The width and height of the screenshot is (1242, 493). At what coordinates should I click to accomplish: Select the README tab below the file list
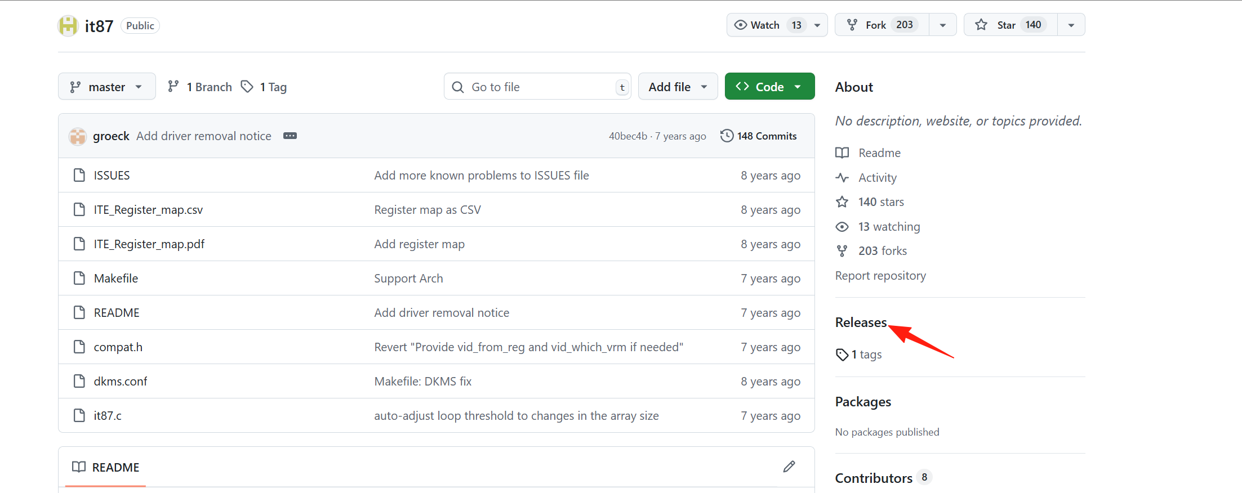click(106, 467)
